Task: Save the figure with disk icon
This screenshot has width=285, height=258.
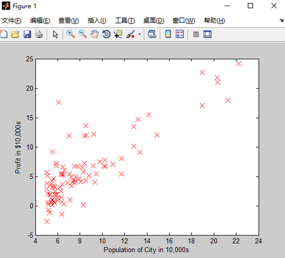Action: coord(27,34)
